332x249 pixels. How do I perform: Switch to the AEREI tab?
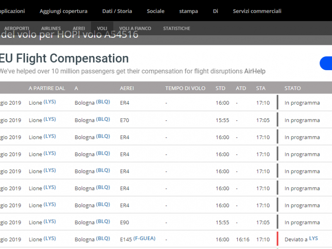coord(79,28)
